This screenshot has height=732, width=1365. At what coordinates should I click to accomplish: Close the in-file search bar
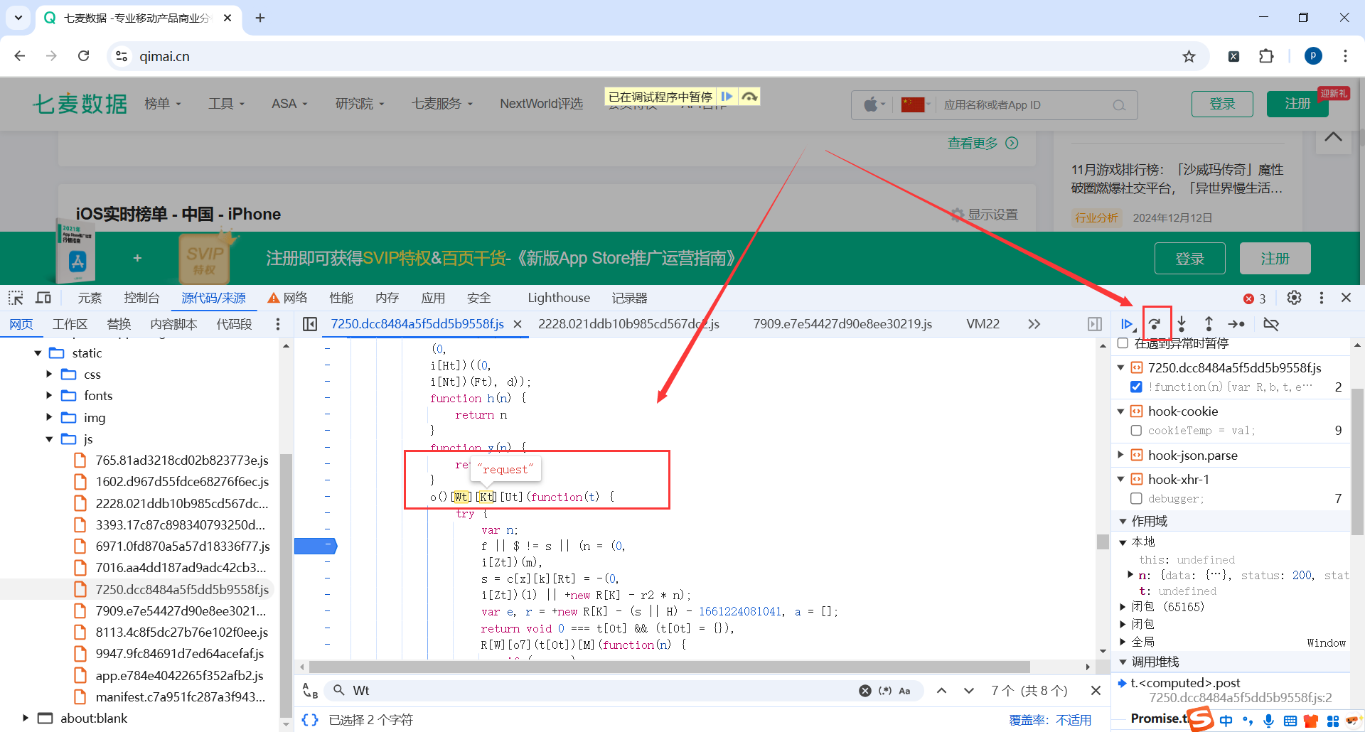[x=1096, y=691]
